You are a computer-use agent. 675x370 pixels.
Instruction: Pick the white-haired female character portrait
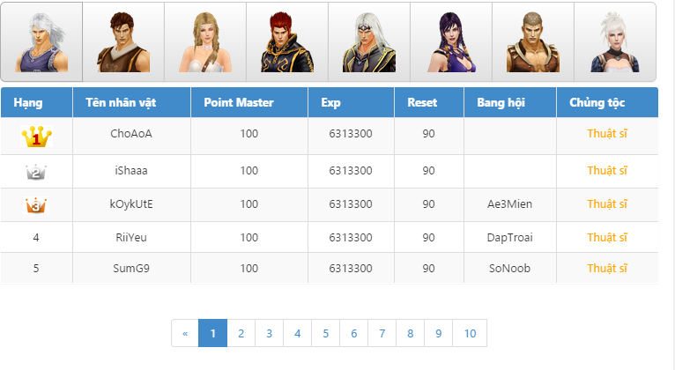[x=614, y=42]
